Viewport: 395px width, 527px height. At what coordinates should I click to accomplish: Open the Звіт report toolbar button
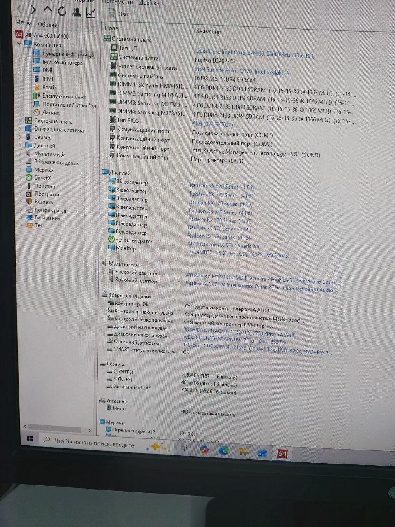click(118, 14)
